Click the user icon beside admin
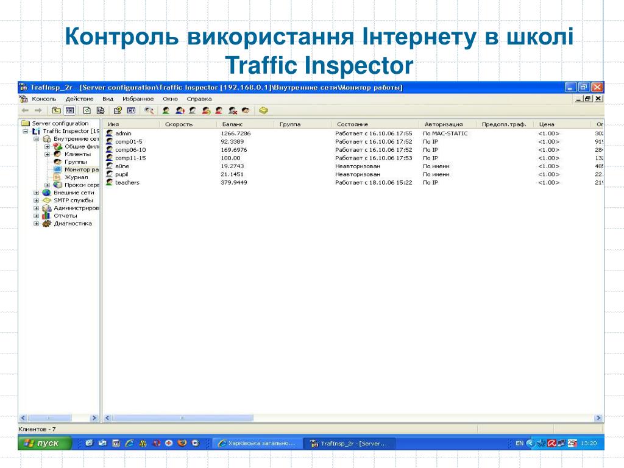This screenshot has height=468, width=624. click(x=110, y=133)
